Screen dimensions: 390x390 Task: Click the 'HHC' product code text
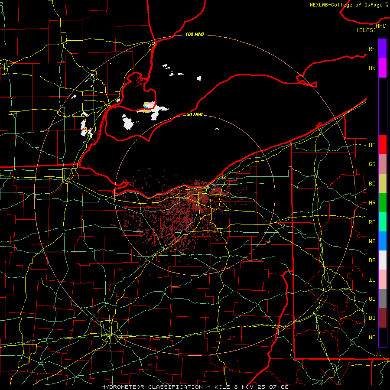tap(381, 26)
